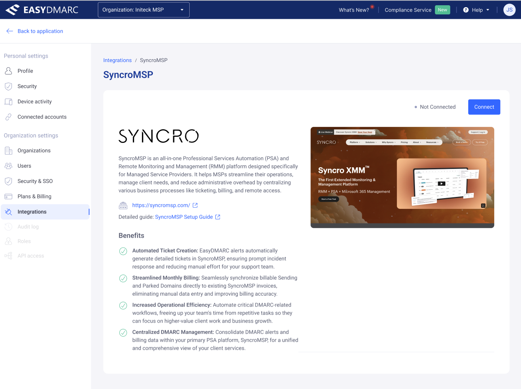
Task: Click the Audit log clock icon
Action: 8,227
